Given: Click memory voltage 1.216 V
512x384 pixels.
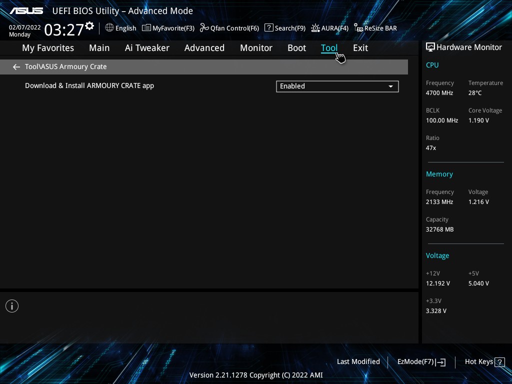Looking at the screenshot, I should click(478, 202).
